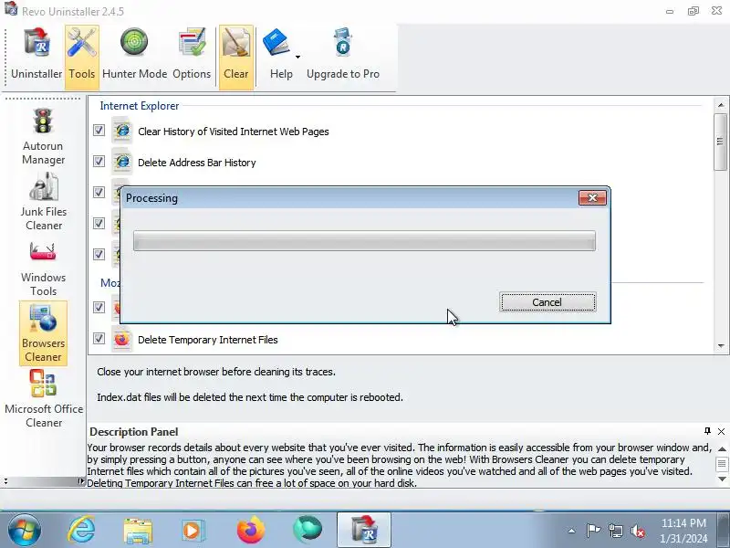Click Clear History of Visited Internet Web Pages text
The image size is (730, 548).
coord(234,132)
